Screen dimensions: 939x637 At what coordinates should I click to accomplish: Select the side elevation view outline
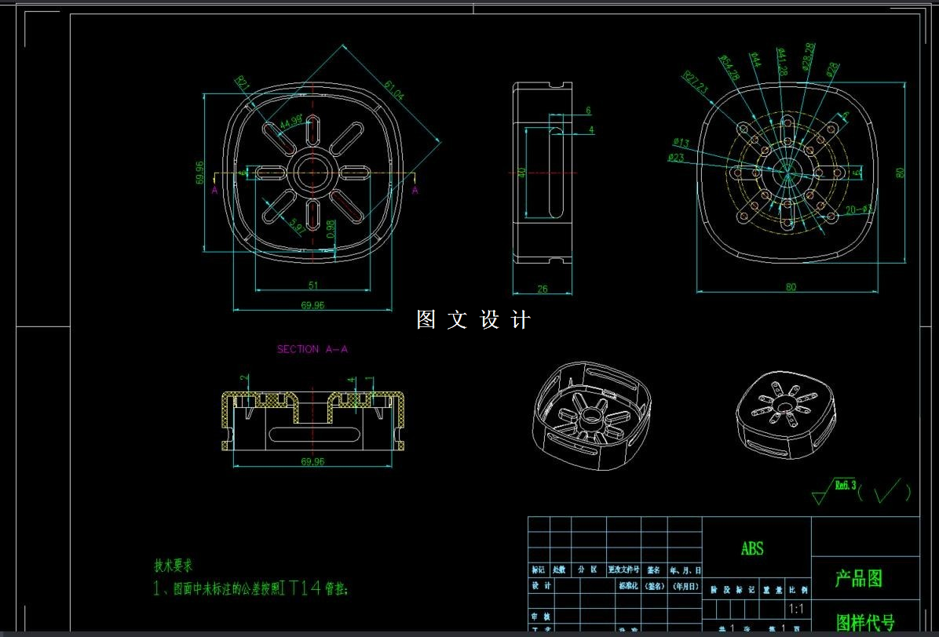pos(542,173)
